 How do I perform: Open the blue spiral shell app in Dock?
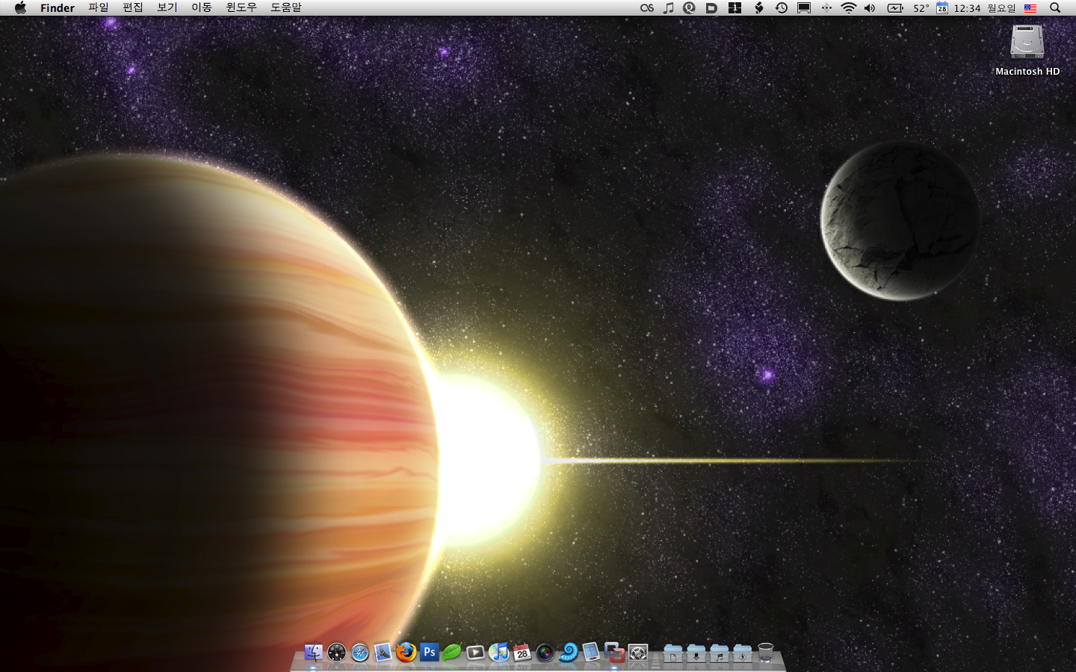pyautogui.click(x=568, y=653)
